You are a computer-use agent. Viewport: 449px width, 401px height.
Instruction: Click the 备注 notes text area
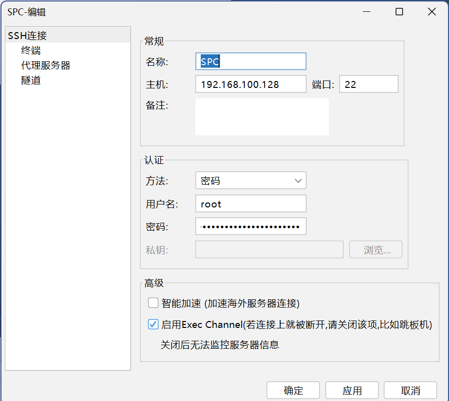(x=262, y=117)
